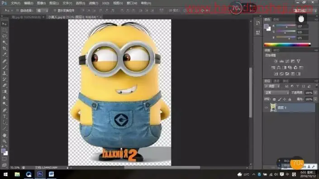
Task: Toggle Show Transform Controls checkbox
Action: point(55,10)
